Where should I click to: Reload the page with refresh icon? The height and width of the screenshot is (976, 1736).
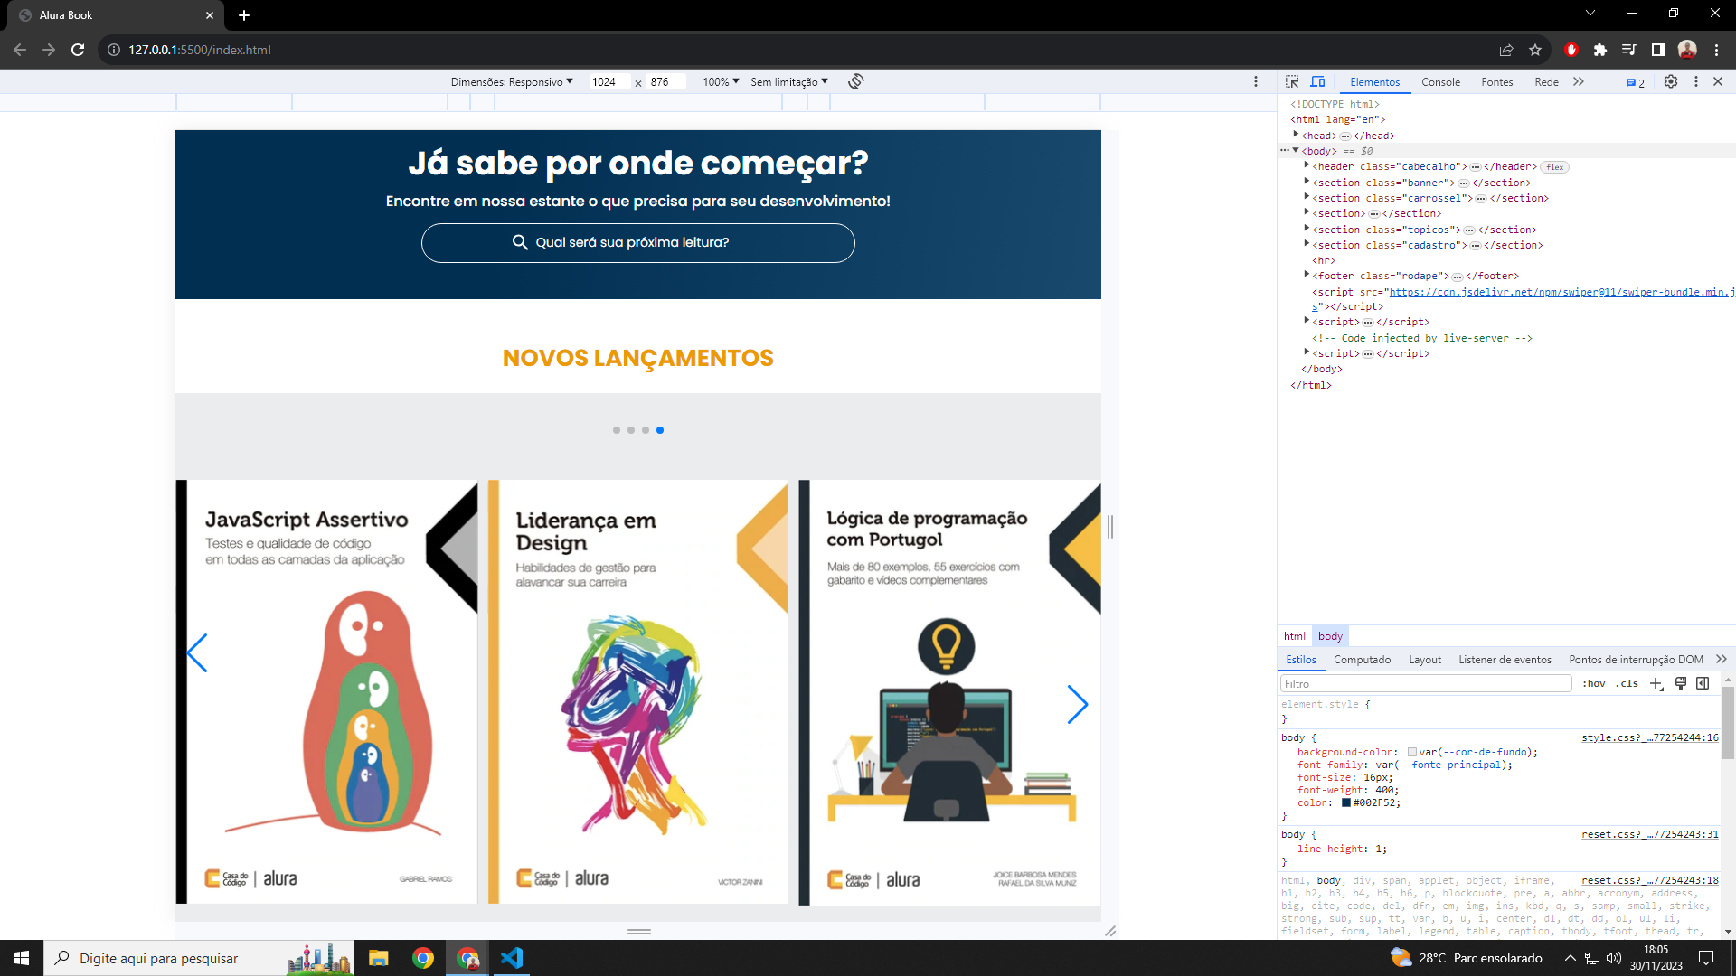pyautogui.click(x=78, y=50)
